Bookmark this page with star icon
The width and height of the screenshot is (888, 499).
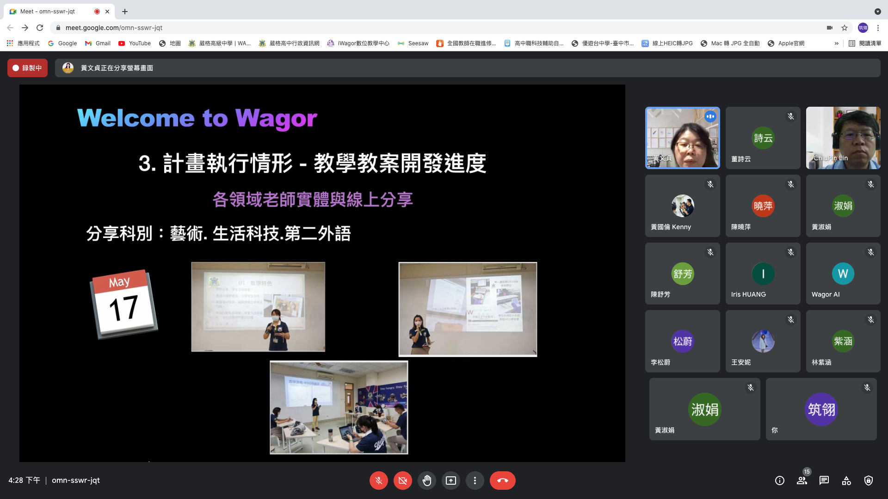pos(845,28)
